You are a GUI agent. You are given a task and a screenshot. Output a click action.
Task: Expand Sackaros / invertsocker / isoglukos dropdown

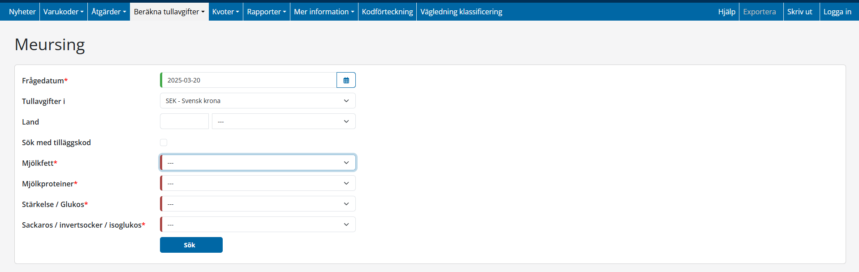pos(257,225)
